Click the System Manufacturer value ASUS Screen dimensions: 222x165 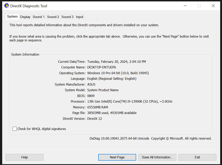point(91,84)
